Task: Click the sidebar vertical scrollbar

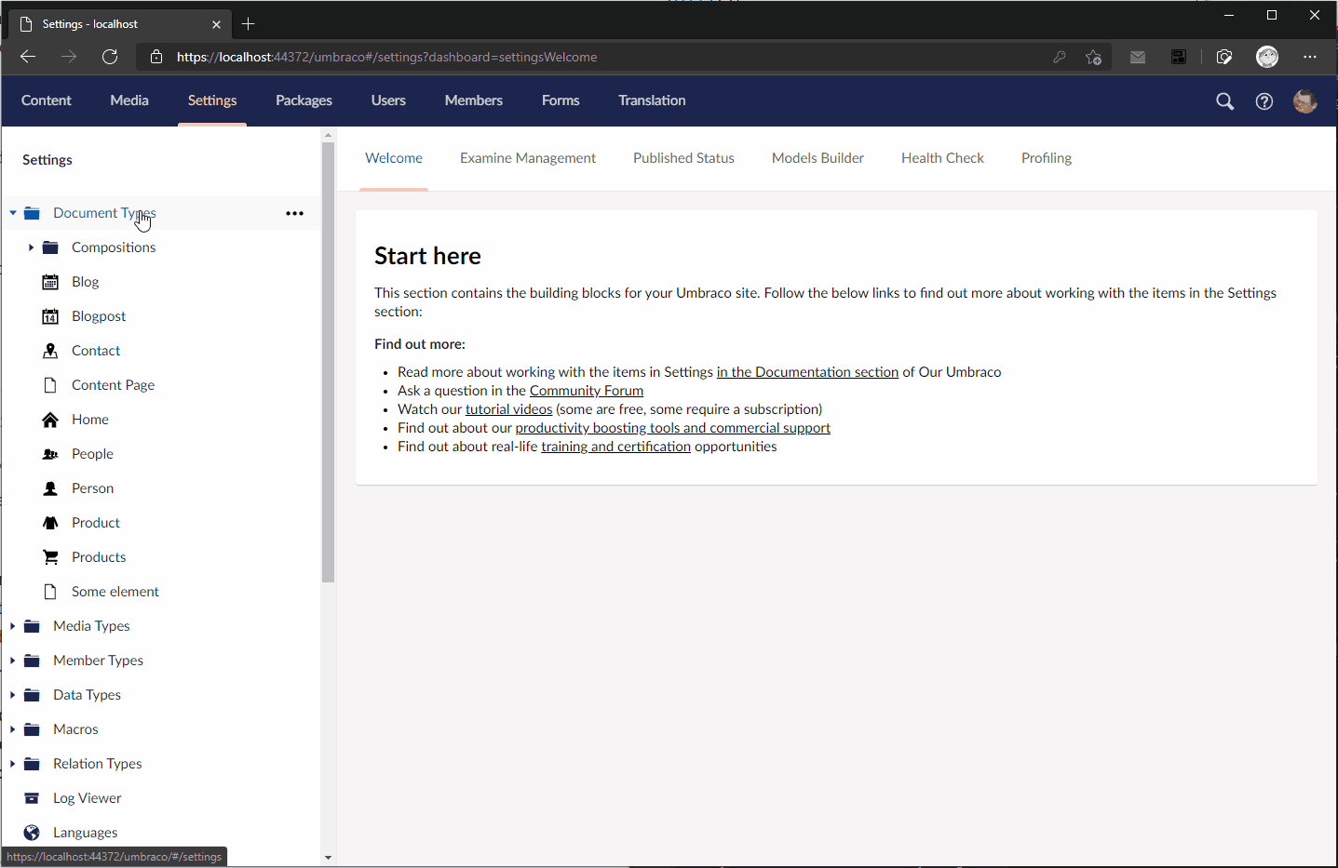Action: [328, 363]
